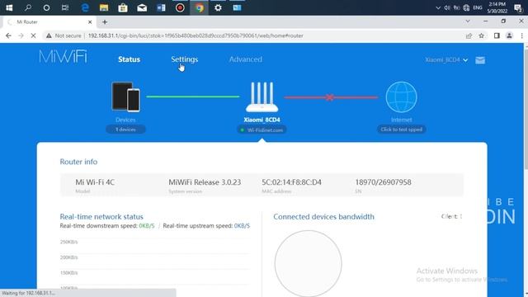Click serial number 18970/26907958

383,182
